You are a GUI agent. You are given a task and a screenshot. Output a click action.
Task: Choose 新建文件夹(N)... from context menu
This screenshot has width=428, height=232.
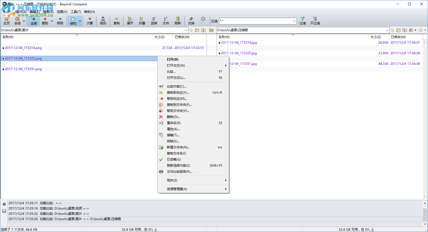[x=193, y=147]
